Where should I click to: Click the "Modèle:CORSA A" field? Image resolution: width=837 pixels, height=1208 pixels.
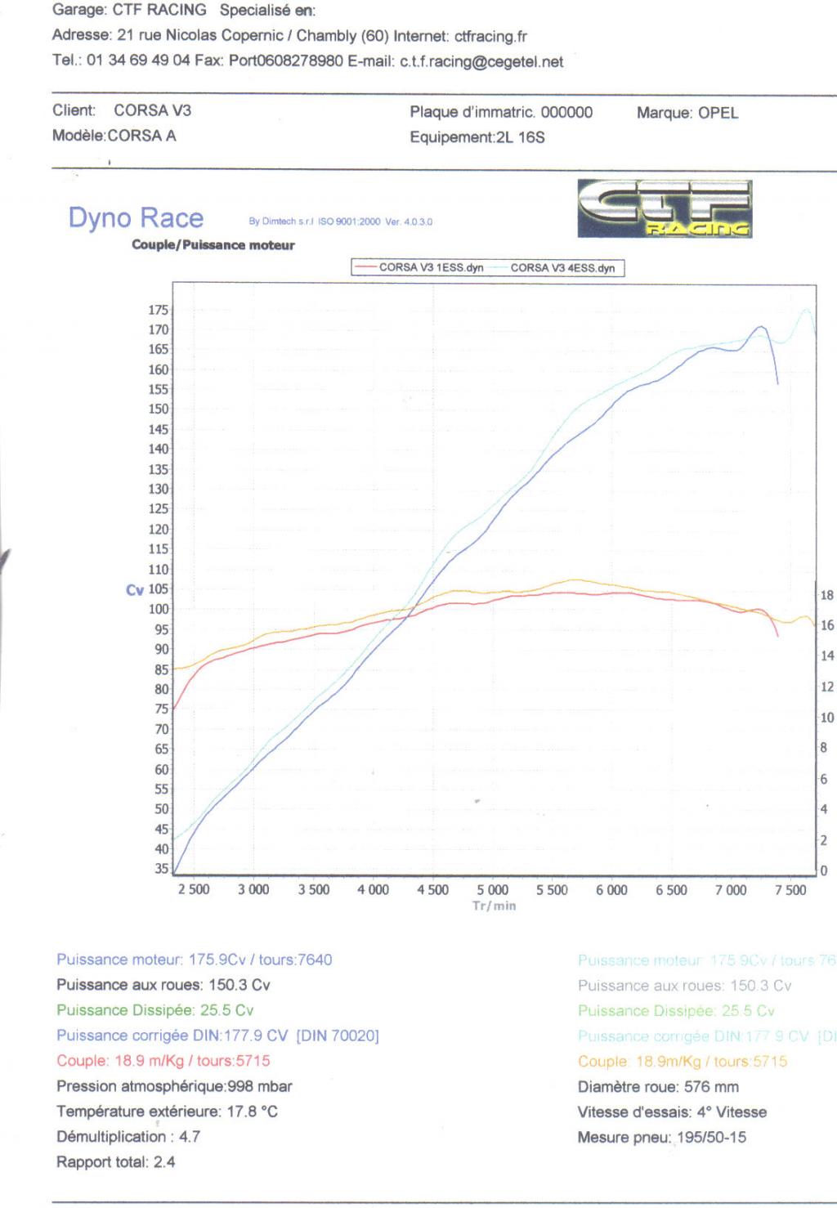pos(114,136)
